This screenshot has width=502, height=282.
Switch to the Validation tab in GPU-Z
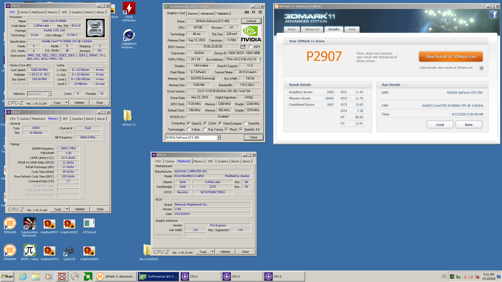pyautogui.click(x=223, y=14)
